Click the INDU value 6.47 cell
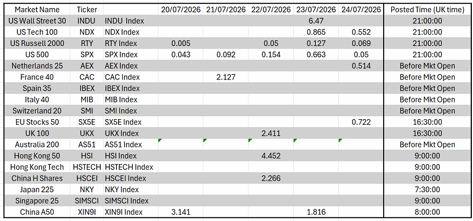The image size is (473, 221). tap(316, 21)
